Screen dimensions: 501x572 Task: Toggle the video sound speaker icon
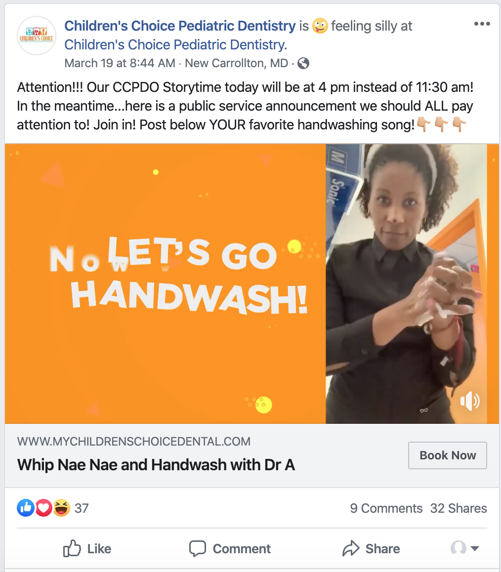(x=470, y=401)
